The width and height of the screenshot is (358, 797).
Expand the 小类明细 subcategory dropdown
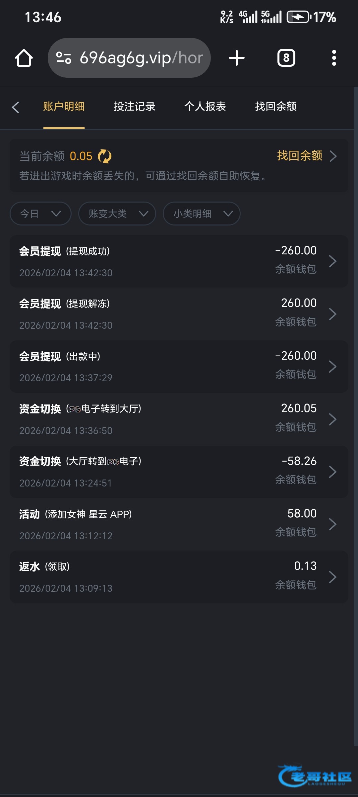click(x=202, y=214)
